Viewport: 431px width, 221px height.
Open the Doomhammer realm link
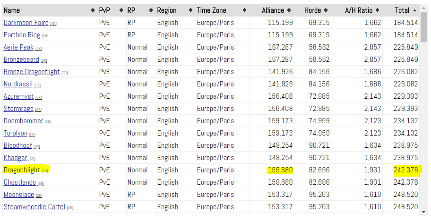[23, 121]
